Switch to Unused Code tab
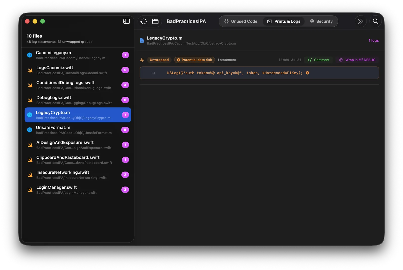Screen dimensions: 403x270 tap(241, 21)
